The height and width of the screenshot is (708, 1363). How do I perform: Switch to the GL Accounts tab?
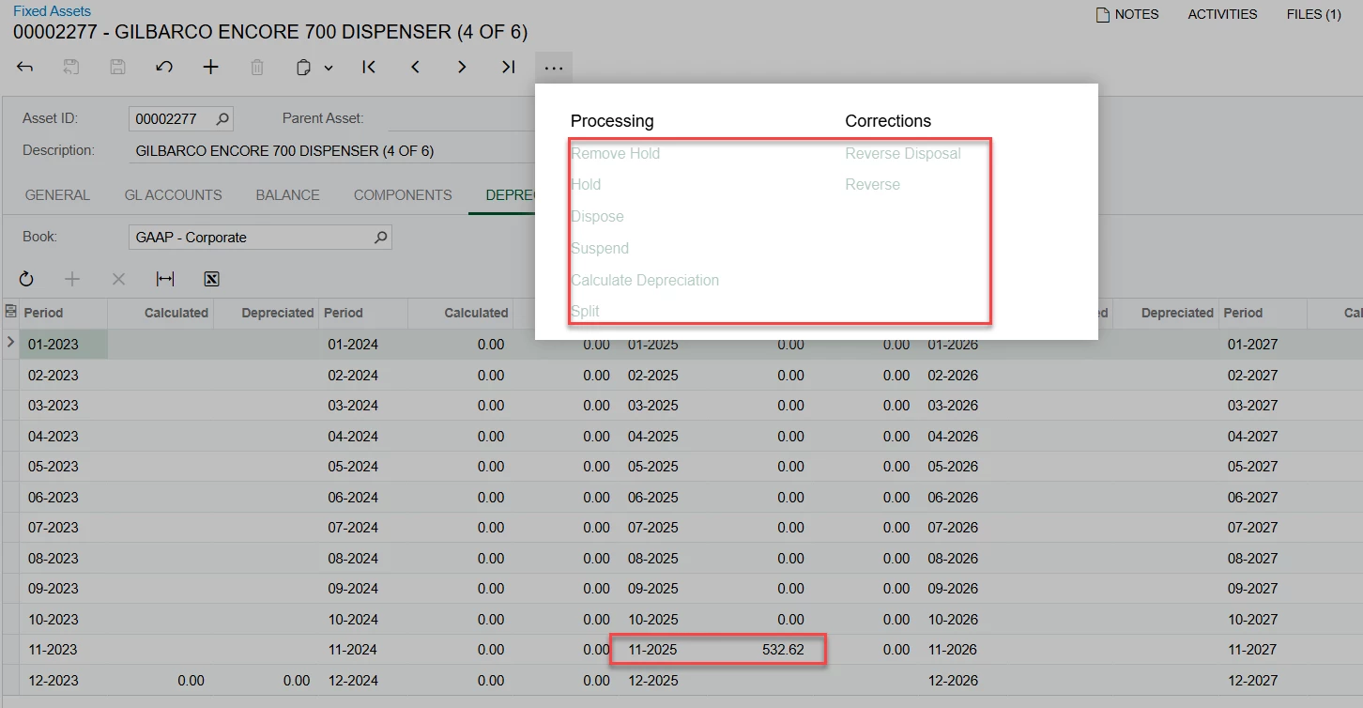tap(173, 195)
